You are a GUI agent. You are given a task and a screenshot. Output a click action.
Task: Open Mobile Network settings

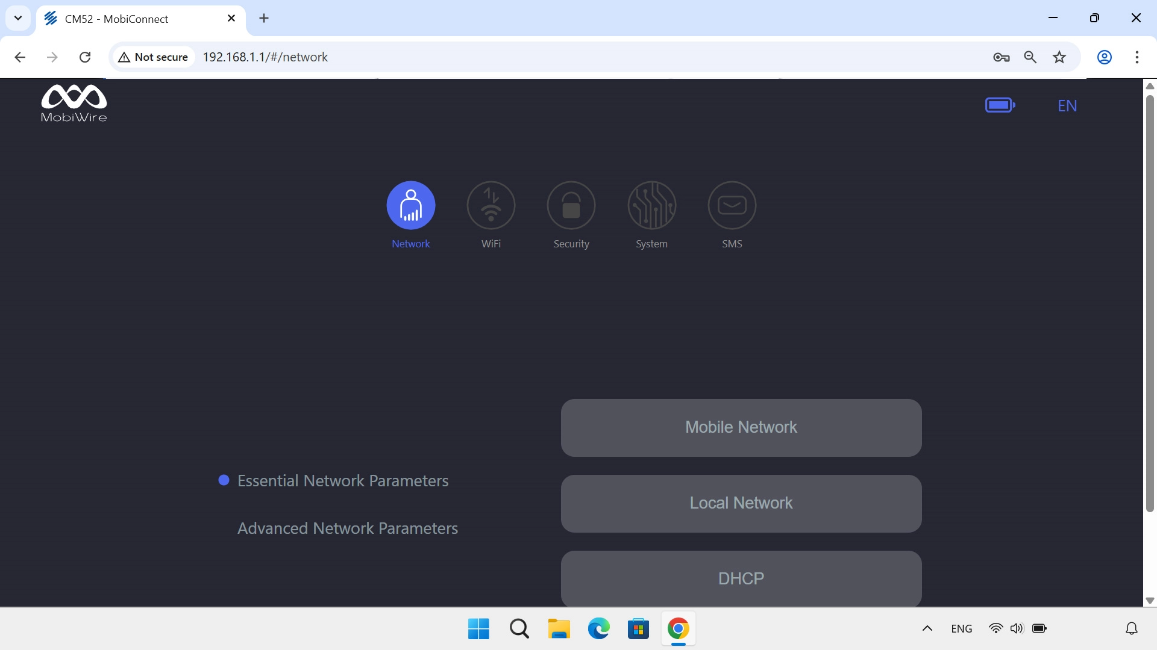[741, 427]
